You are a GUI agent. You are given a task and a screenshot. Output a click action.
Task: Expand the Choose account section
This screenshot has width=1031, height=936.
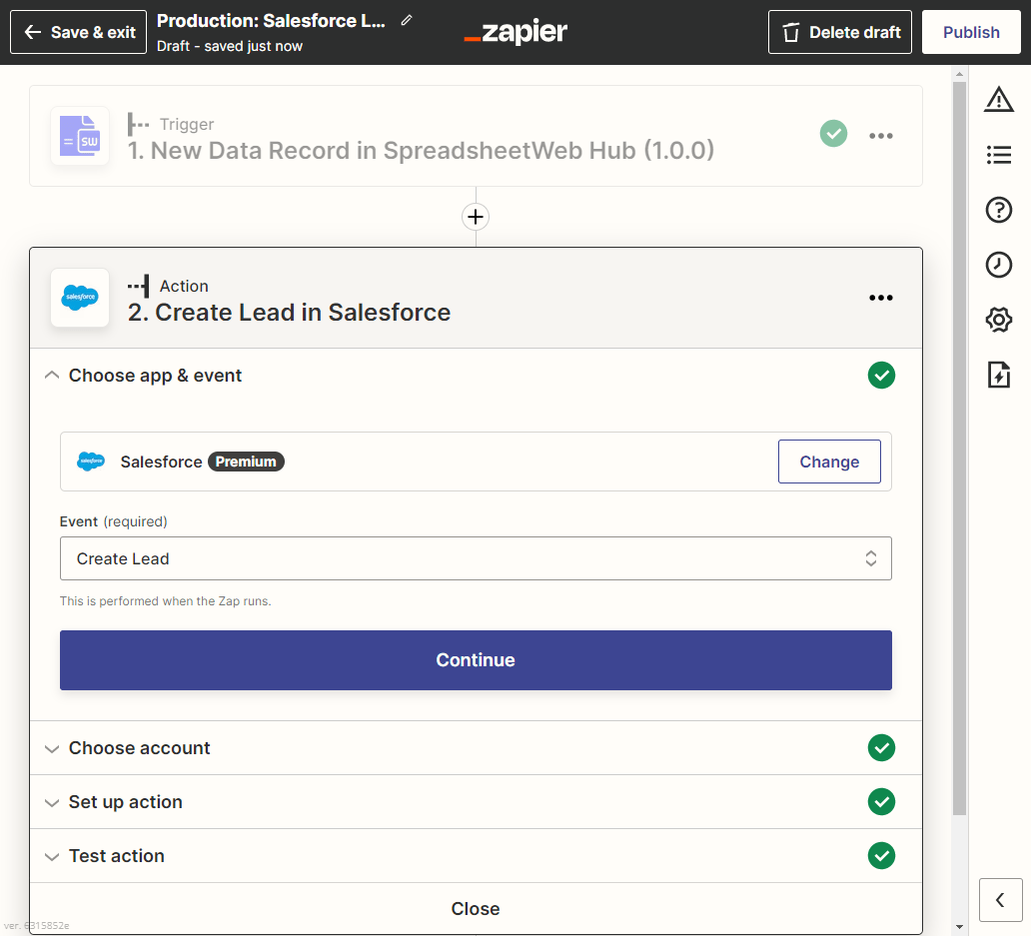click(140, 748)
